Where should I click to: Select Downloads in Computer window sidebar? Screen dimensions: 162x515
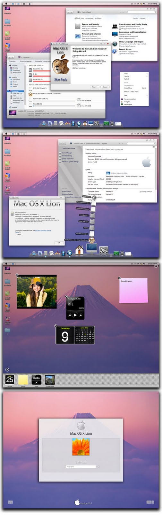tap(16, 70)
